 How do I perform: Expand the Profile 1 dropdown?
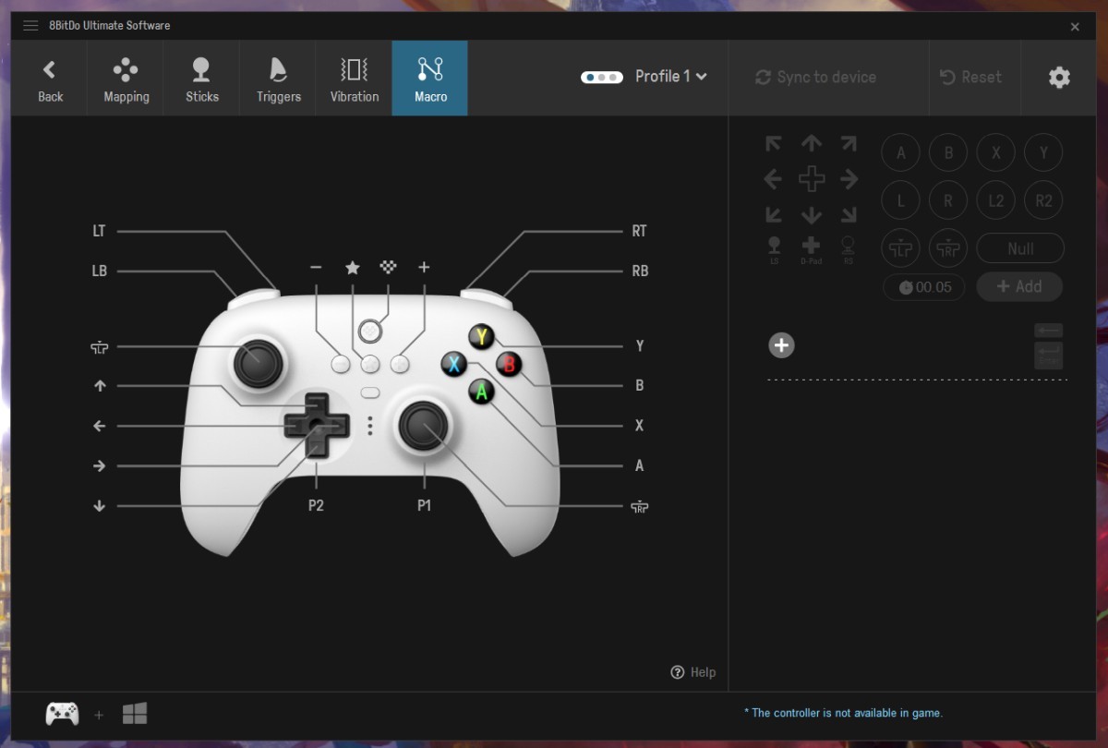[670, 77]
